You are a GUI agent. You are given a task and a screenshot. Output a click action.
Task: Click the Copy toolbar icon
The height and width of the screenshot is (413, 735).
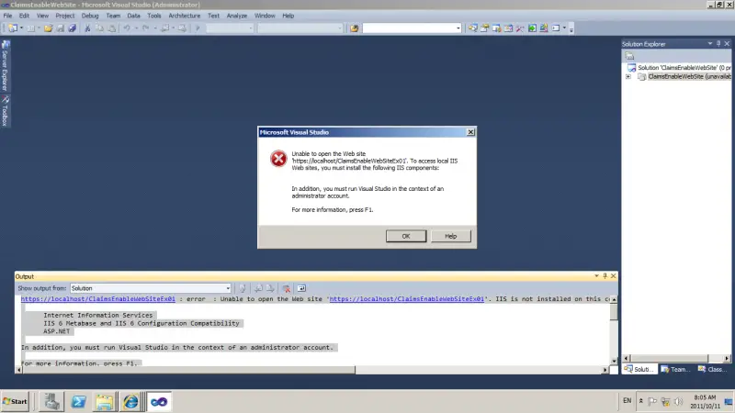[x=99, y=28]
